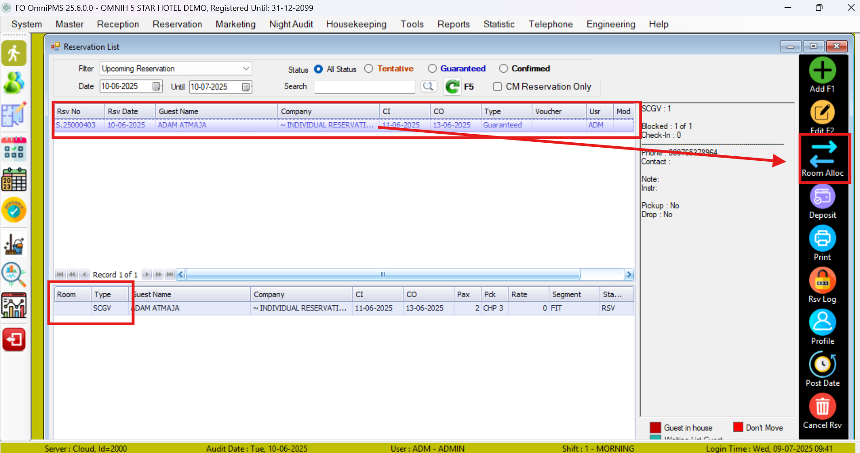The height and width of the screenshot is (453, 860).
Task: Click the Search text field
Action: pyautogui.click(x=364, y=86)
